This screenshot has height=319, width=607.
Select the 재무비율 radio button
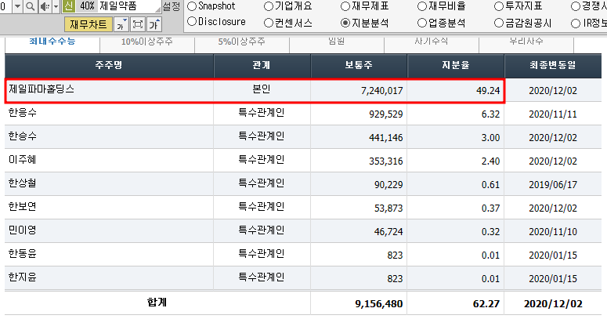(422, 6)
